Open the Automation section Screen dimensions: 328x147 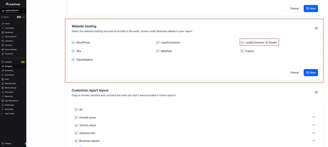coord(9,75)
